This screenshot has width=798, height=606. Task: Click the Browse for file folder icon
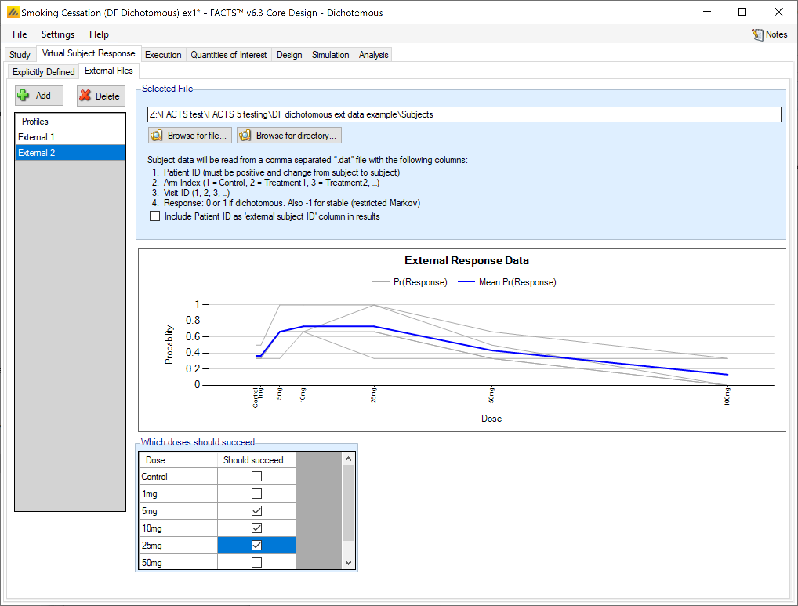(x=157, y=136)
